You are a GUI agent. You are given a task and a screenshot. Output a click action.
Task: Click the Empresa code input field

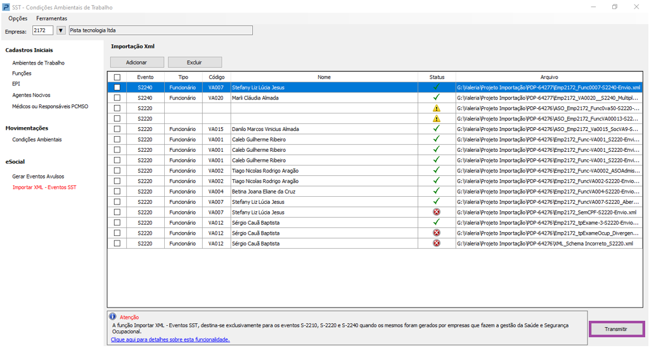42,30
